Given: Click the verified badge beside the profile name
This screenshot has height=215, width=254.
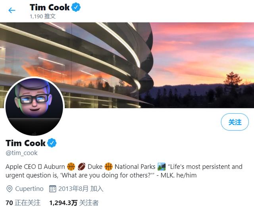Looking at the screenshot, I should point(52,143).
